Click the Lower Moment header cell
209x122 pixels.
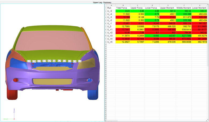[x=199, y=8]
